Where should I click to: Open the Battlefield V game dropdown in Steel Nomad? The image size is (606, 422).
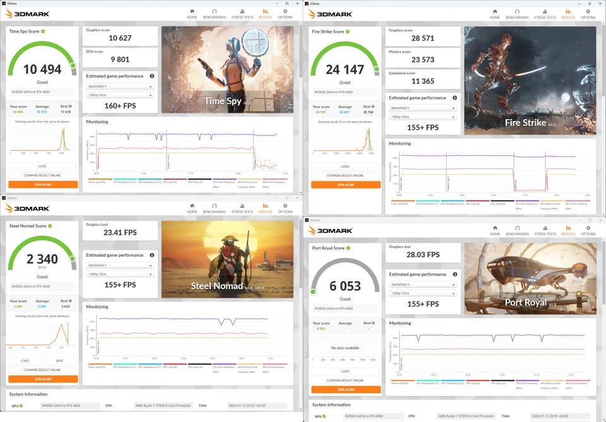click(x=120, y=266)
